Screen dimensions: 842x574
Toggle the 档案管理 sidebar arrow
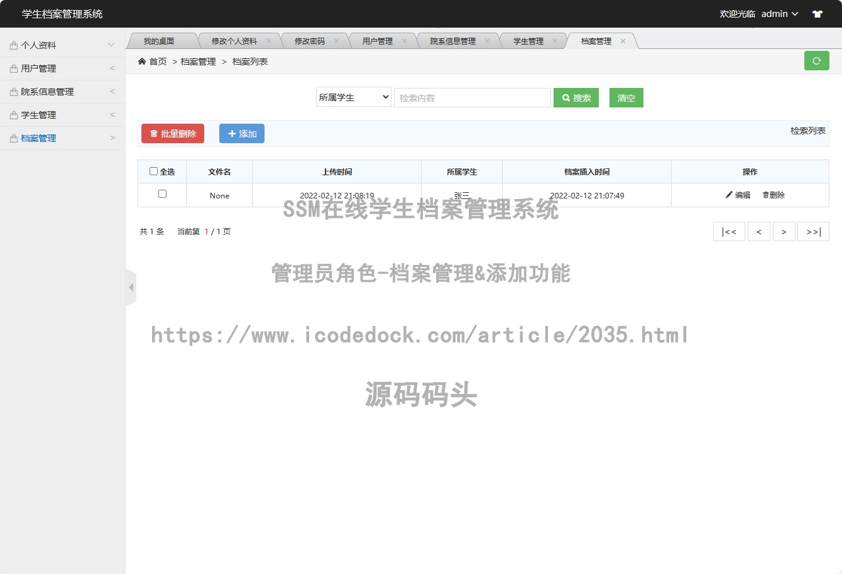(112, 138)
